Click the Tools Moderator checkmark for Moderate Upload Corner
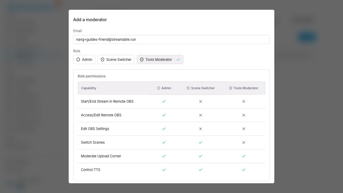The width and height of the screenshot is (343, 193). point(244,156)
